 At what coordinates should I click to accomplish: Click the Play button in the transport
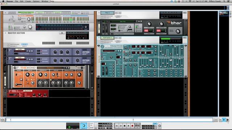(128, 126)
